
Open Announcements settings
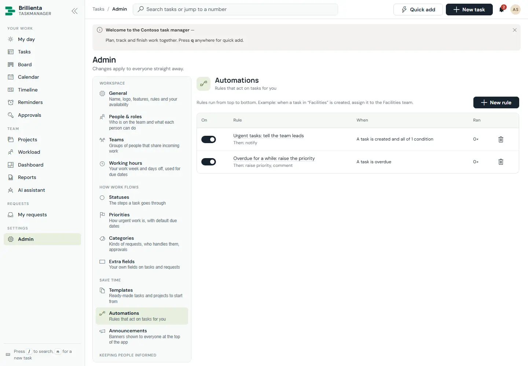142,336
